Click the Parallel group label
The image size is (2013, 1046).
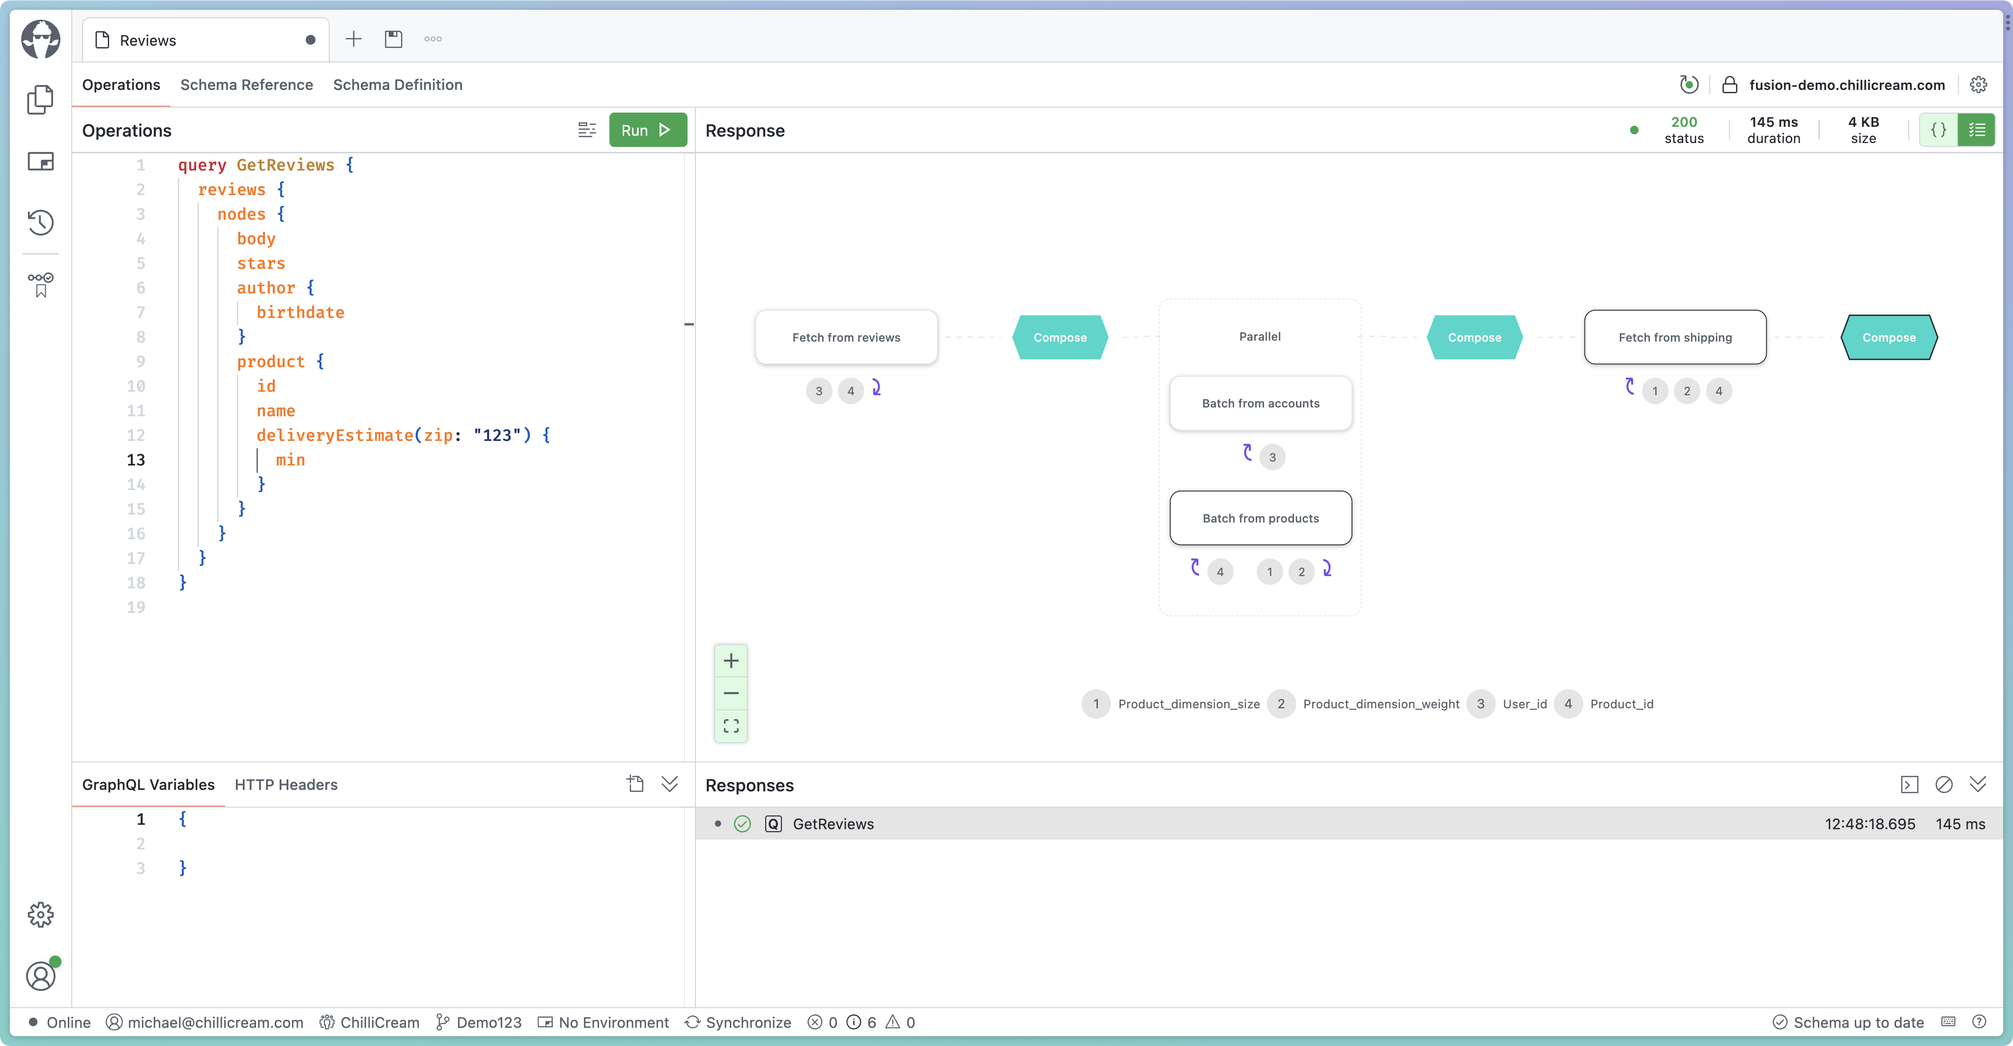click(x=1260, y=336)
